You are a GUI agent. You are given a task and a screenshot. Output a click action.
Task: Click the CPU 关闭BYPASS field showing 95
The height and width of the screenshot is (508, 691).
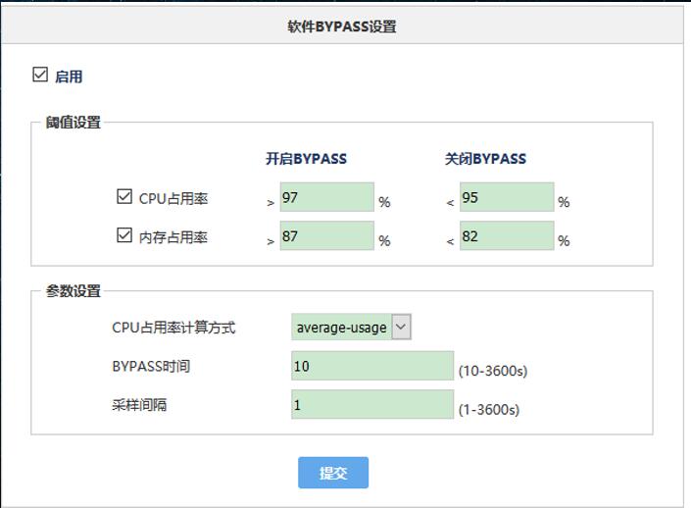(506, 197)
